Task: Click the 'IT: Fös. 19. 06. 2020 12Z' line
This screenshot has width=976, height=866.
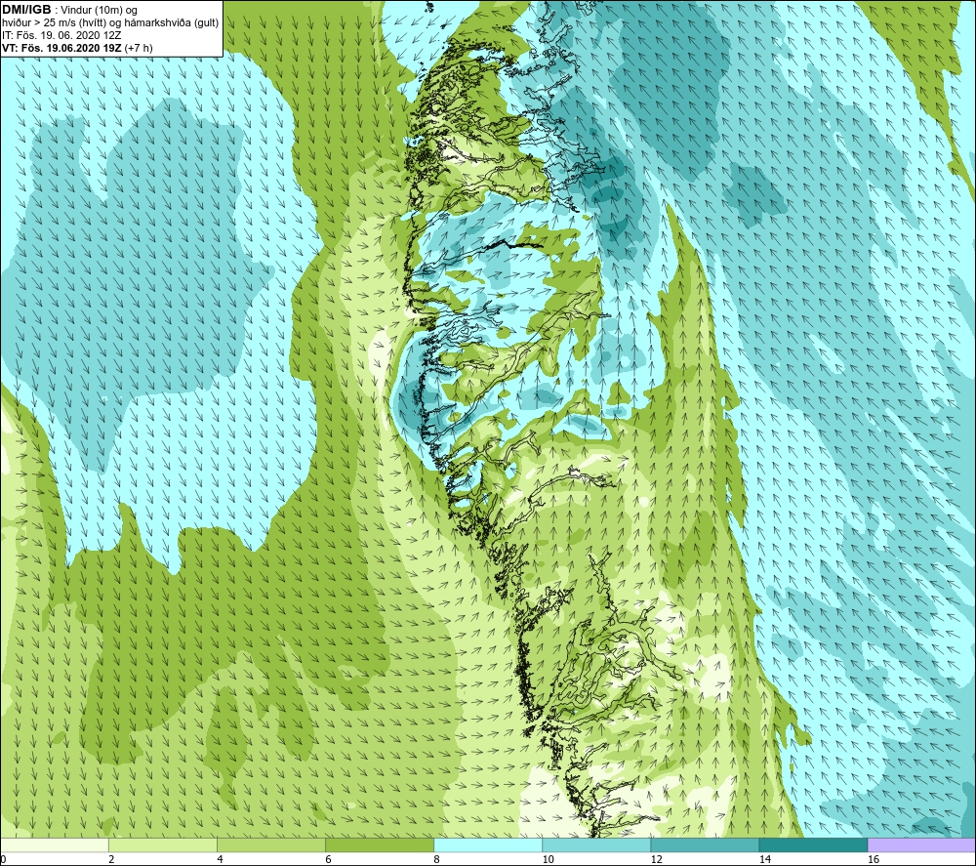Action: click(61, 35)
